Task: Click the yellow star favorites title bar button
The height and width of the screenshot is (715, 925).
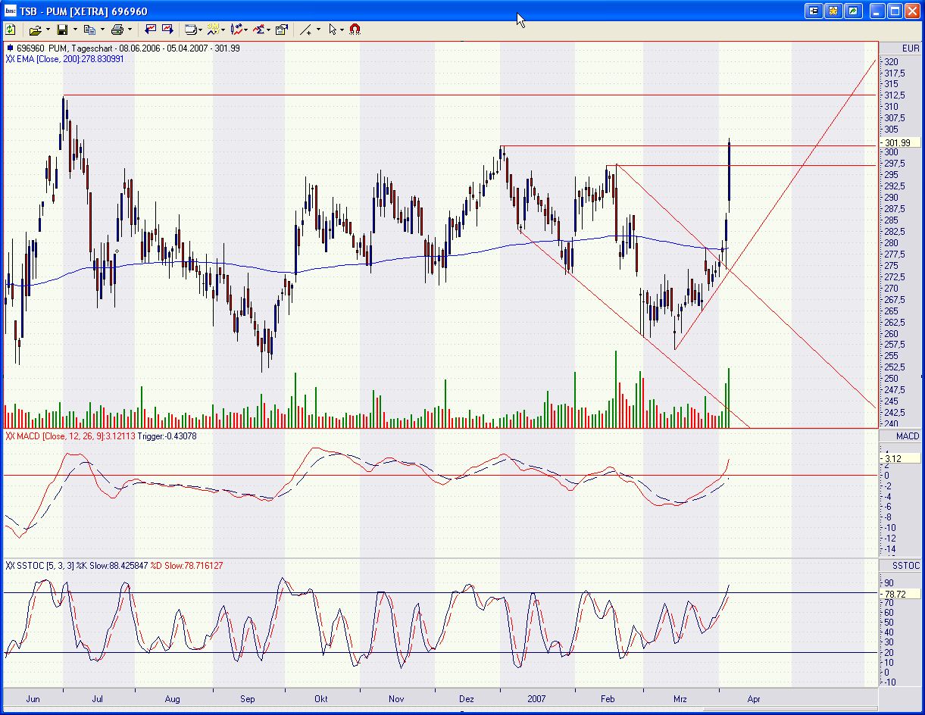Action: 833,11
